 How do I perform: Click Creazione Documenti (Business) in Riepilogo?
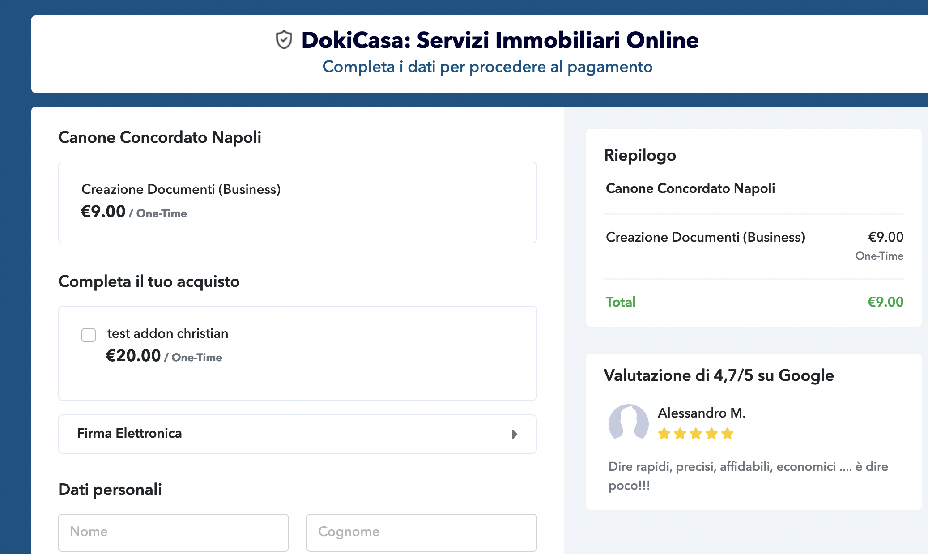(x=705, y=237)
